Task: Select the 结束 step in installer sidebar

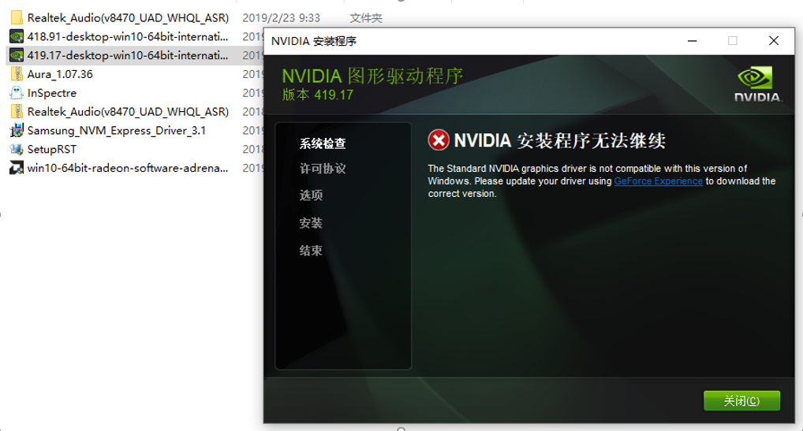Action: pos(311,251)
